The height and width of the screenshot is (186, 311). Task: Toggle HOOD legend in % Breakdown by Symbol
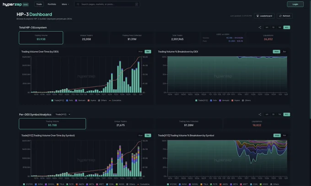point(263,184)
